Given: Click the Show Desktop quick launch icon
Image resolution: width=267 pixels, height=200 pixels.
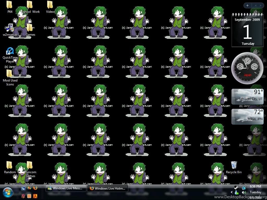Looking at the screenshot, I should [x=23, y=188].
